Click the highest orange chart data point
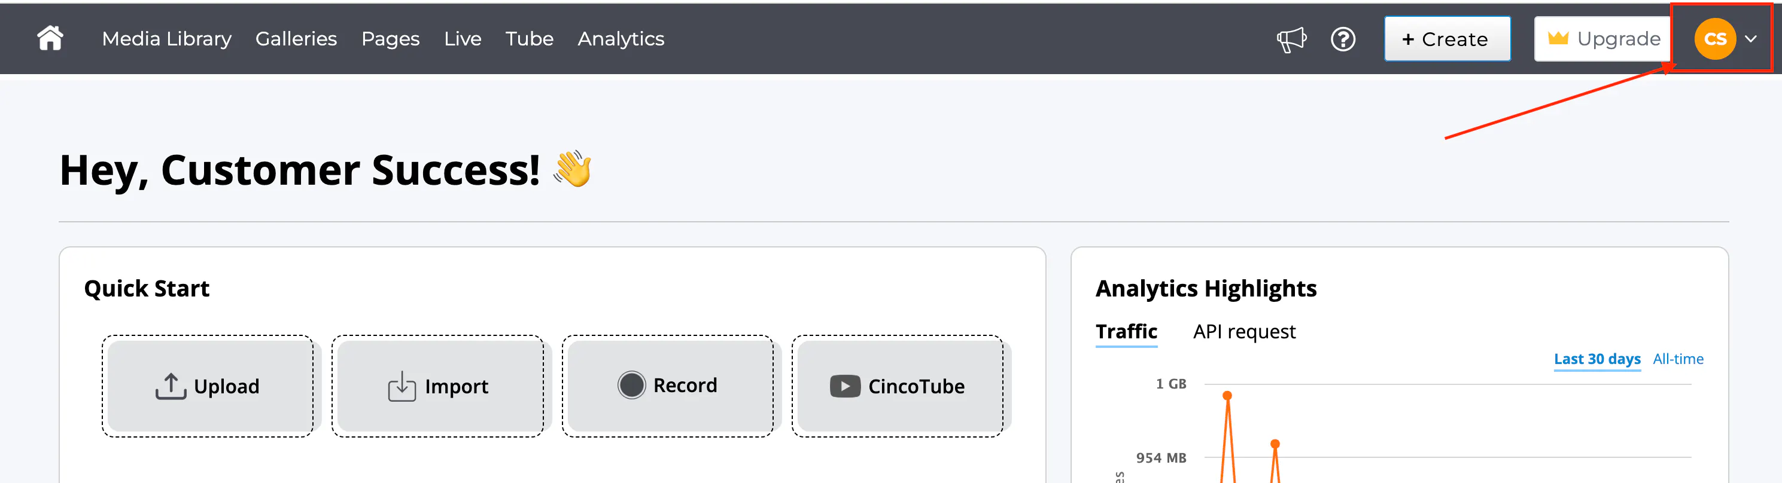This screenshot has height=483, width=1782. click(1227, 396)
